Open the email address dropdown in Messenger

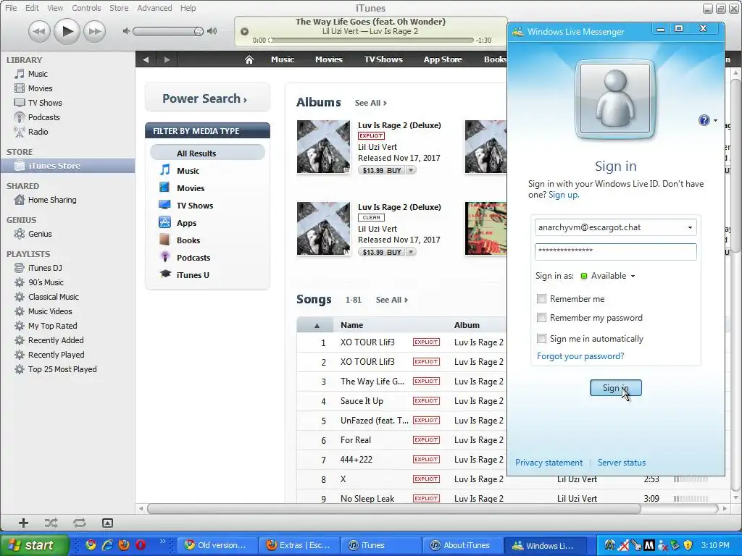tap(690, 228)
